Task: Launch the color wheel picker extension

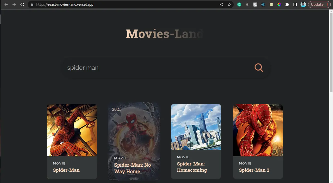Action: coord(279,4)
